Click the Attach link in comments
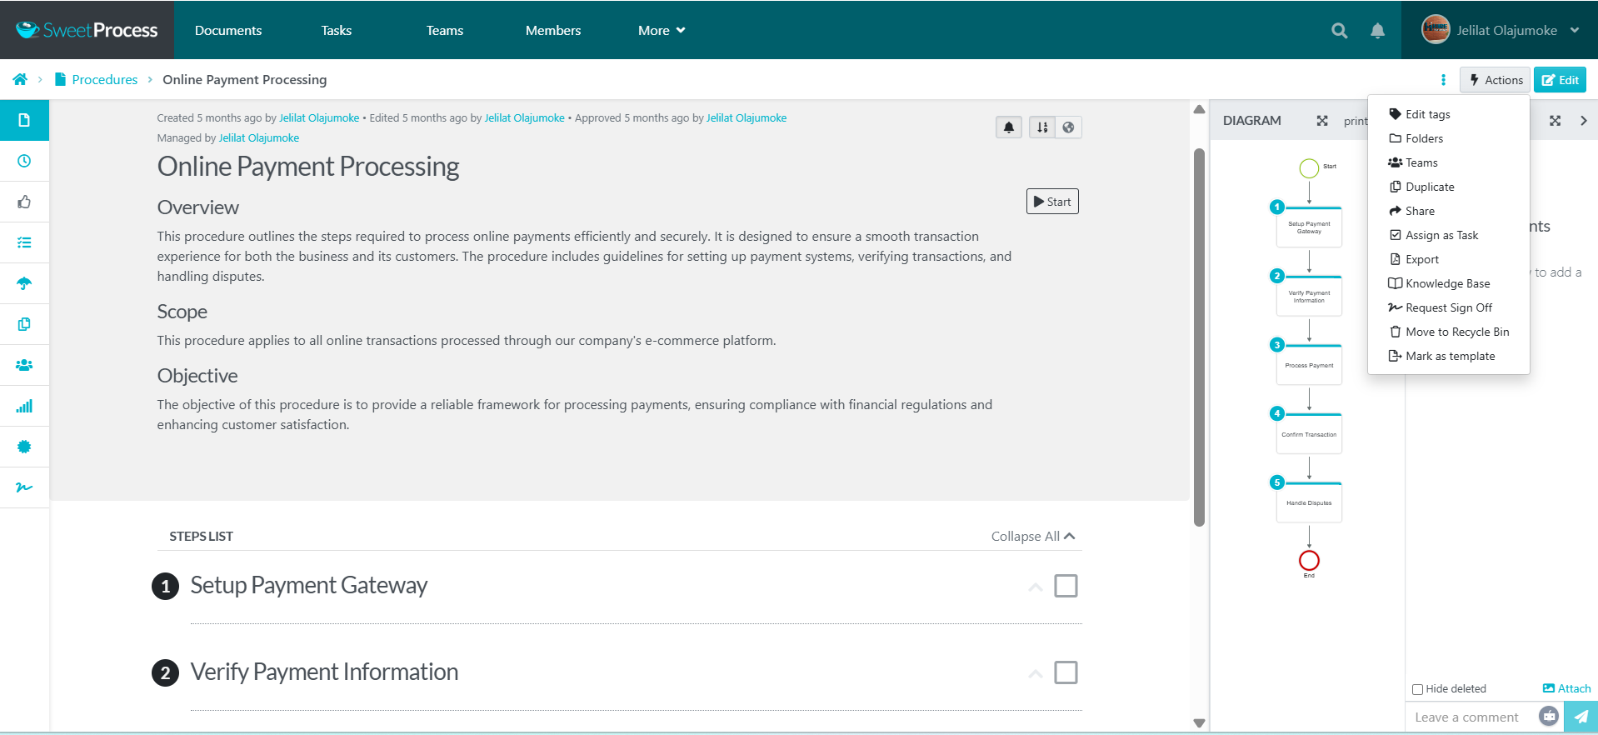Viewport: 1598px width, 735px height. tap(1566, 688)
